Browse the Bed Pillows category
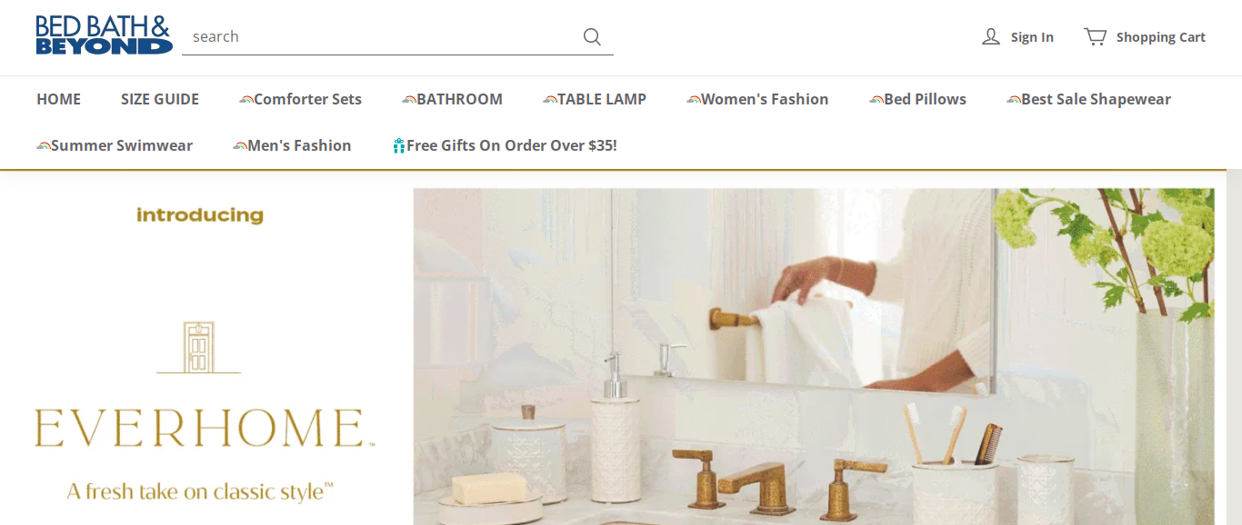This screenshot has height=525, width=1242. [x=925, y=99]
